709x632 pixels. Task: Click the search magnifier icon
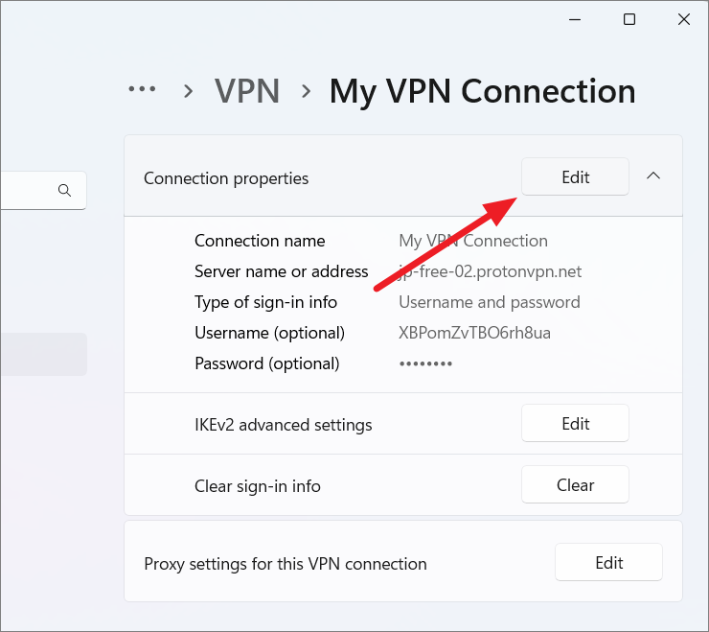64,191
